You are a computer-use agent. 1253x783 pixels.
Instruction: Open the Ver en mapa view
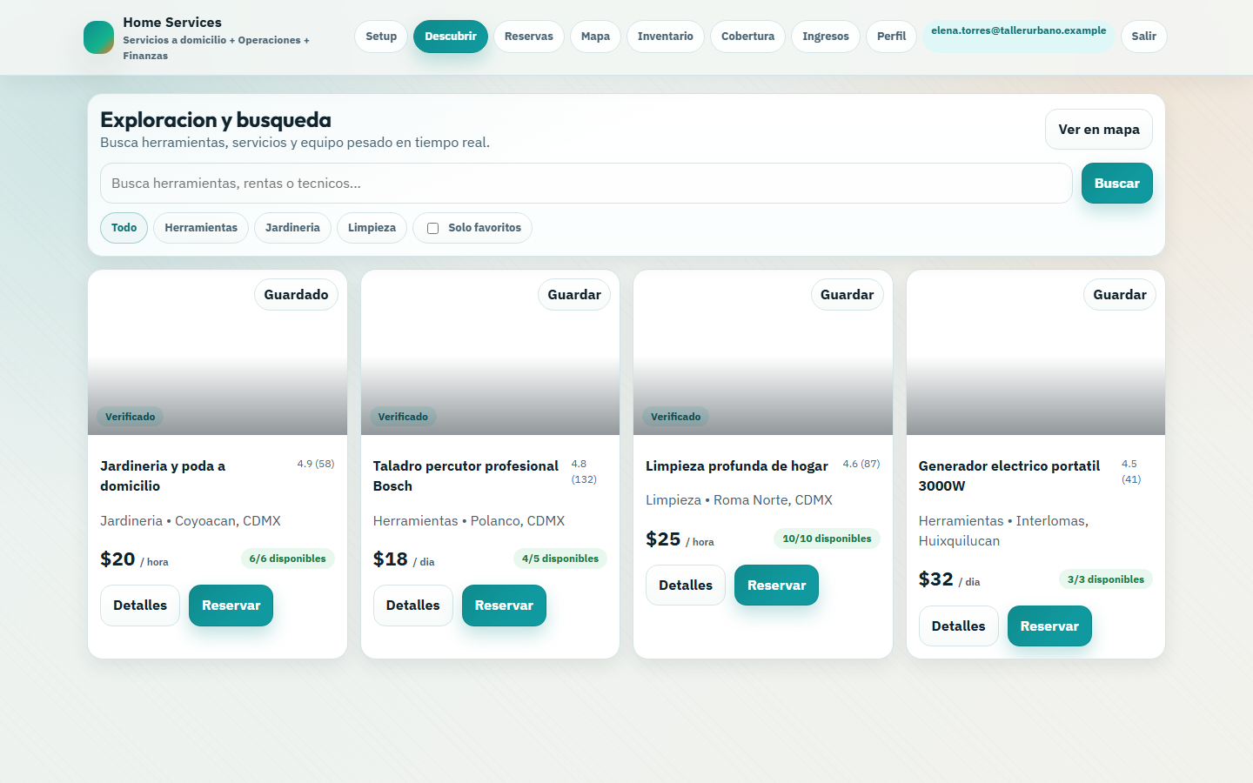point(1099,130)
